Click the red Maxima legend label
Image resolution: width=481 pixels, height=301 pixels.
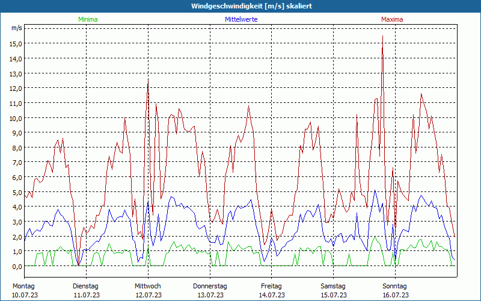392,19
